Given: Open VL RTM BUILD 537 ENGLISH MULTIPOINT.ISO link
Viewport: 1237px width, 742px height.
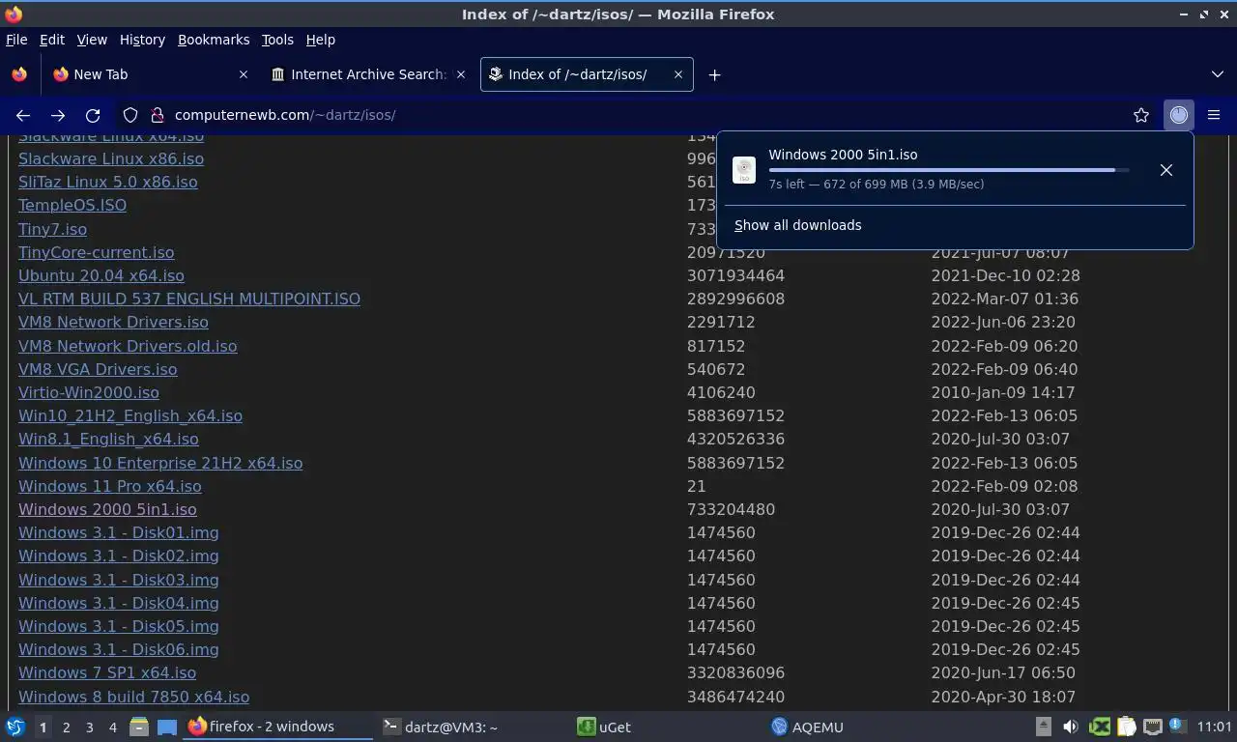Looking at the screenshot, I should point(189,299).
